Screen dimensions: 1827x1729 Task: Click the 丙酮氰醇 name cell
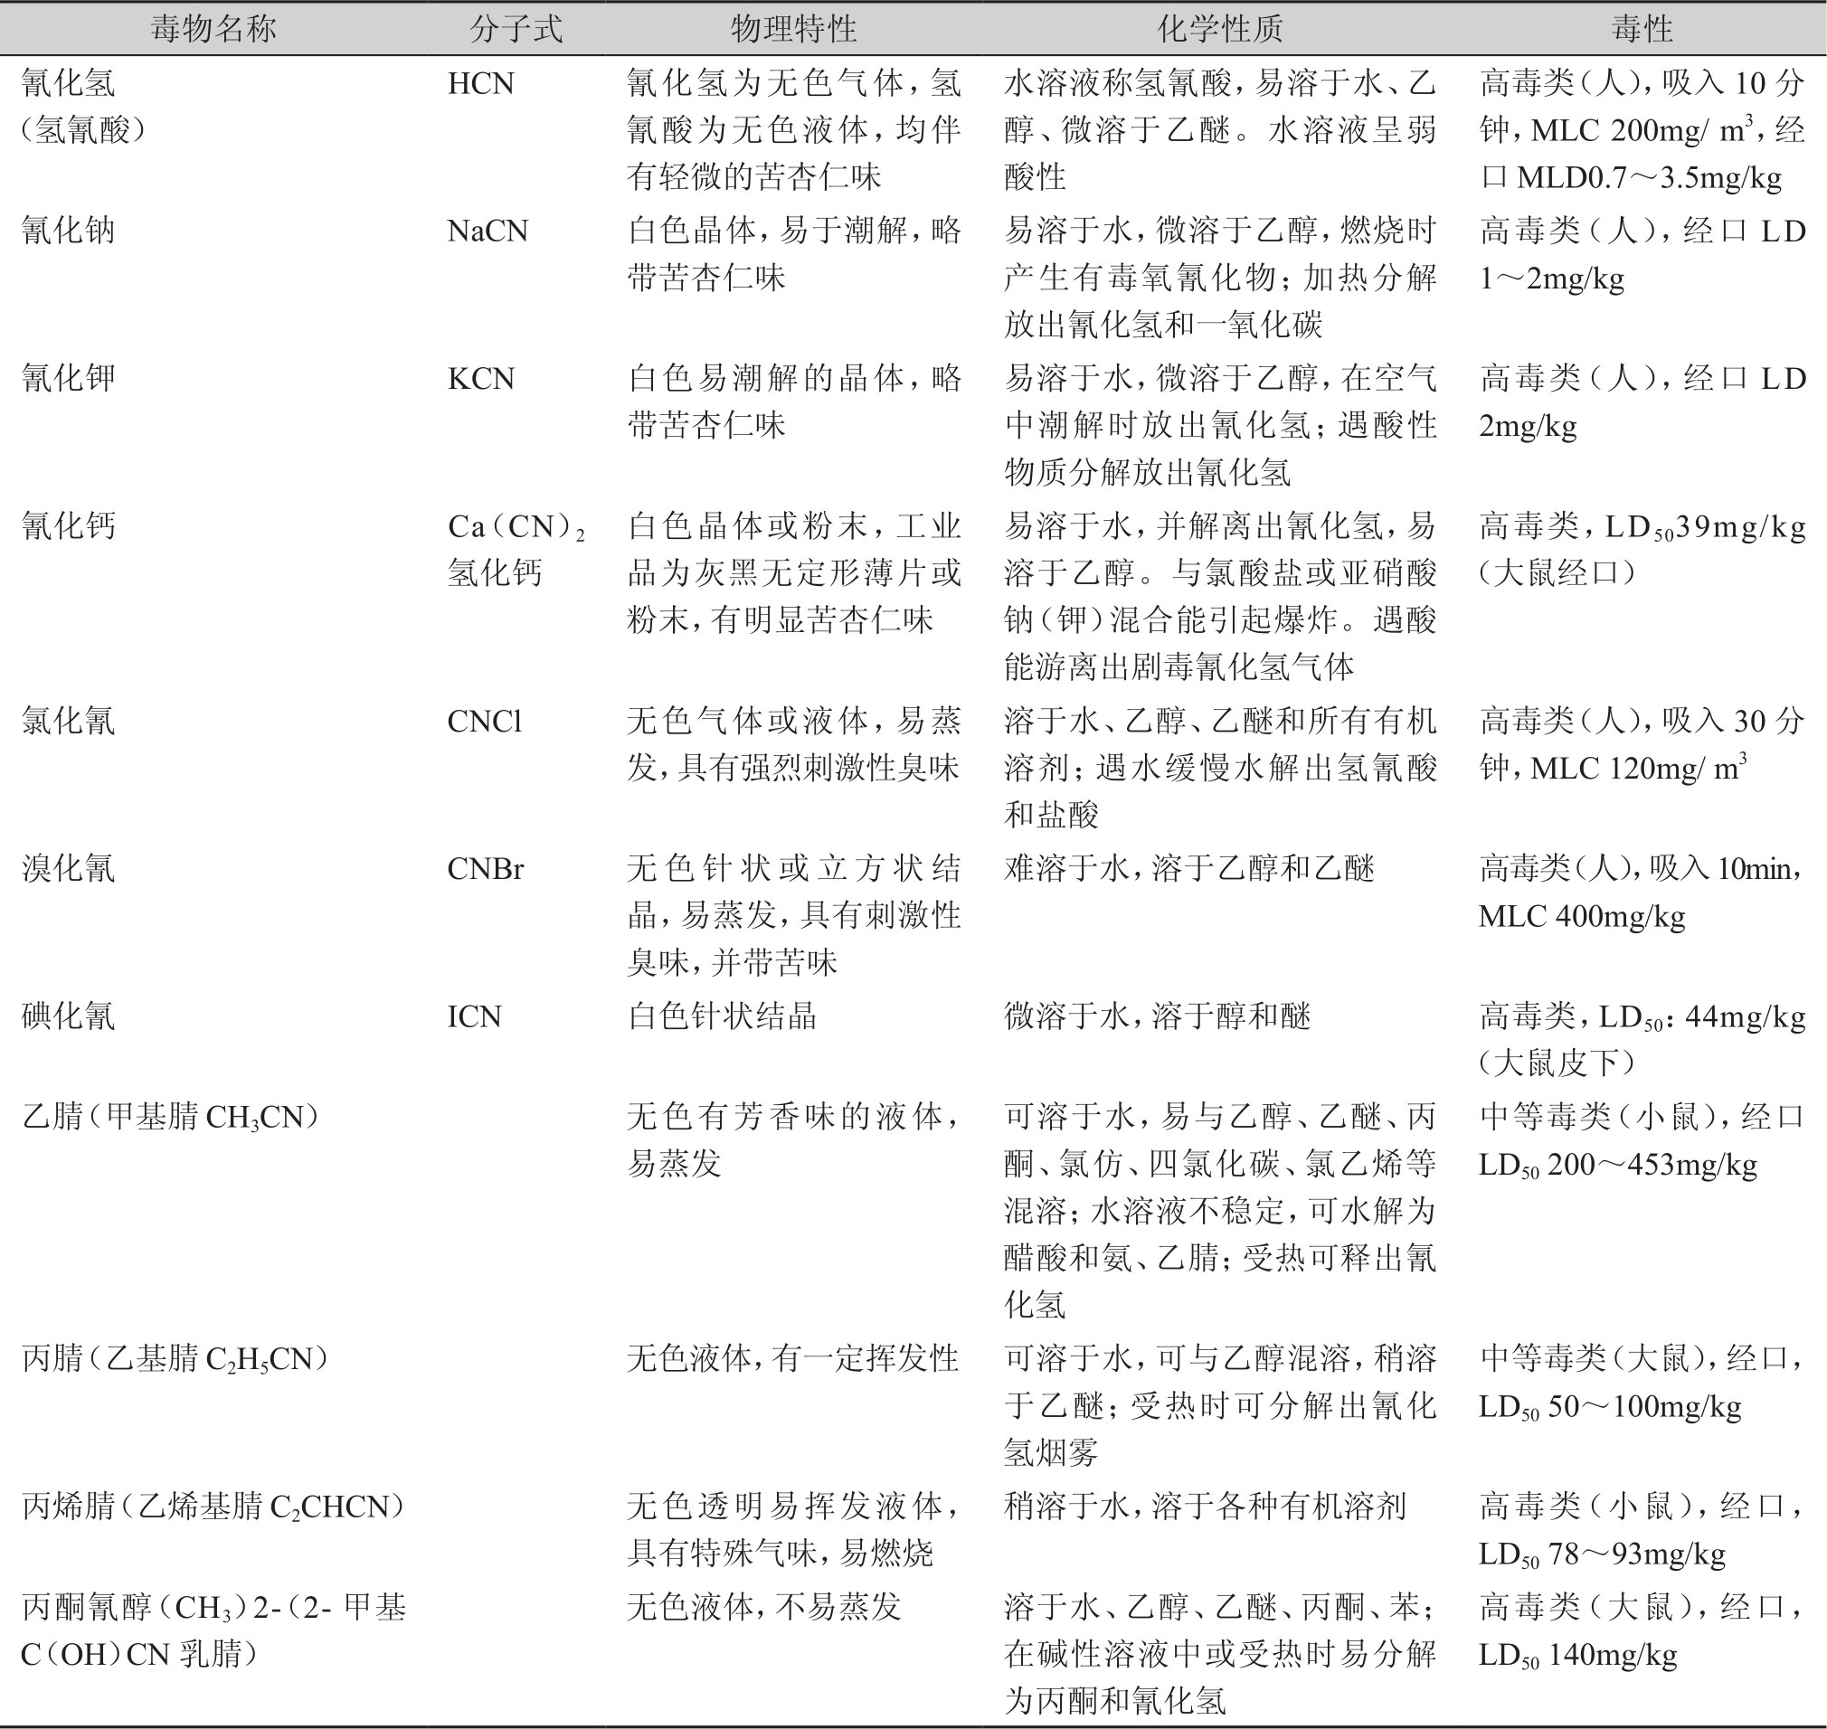213,1631
